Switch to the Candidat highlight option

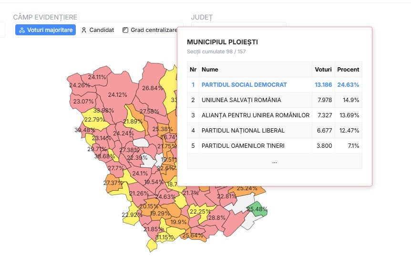pyautogui.click(x=98, y=30)
